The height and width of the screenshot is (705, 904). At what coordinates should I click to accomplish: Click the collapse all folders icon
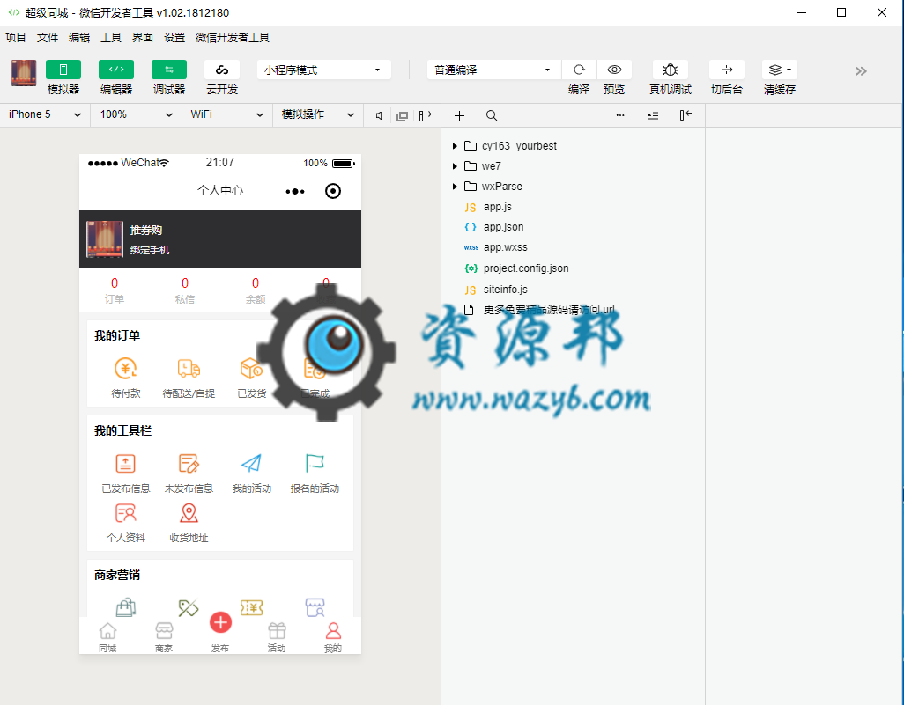(653, 116)
